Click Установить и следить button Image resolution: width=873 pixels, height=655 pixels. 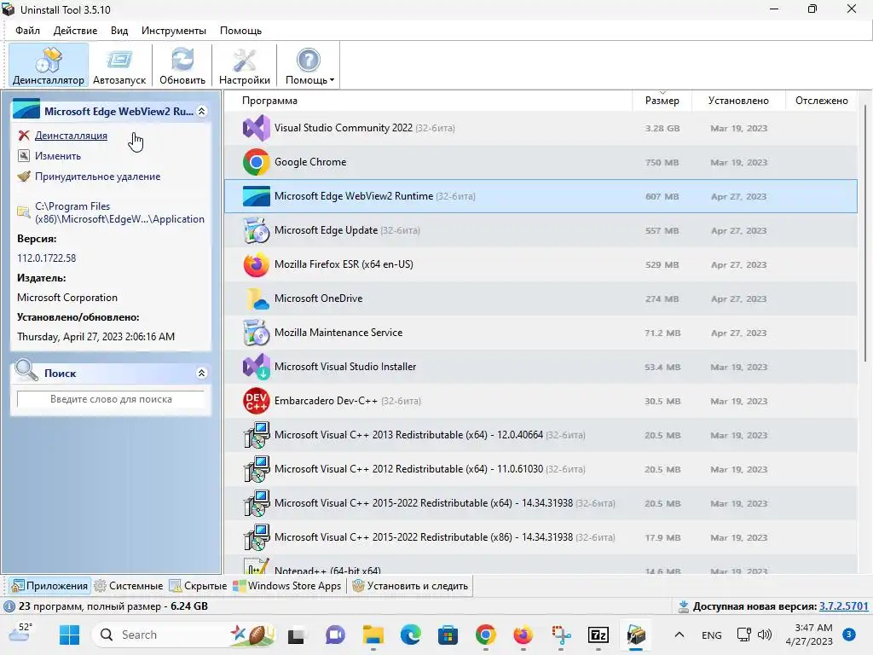(x=410, y=586)
